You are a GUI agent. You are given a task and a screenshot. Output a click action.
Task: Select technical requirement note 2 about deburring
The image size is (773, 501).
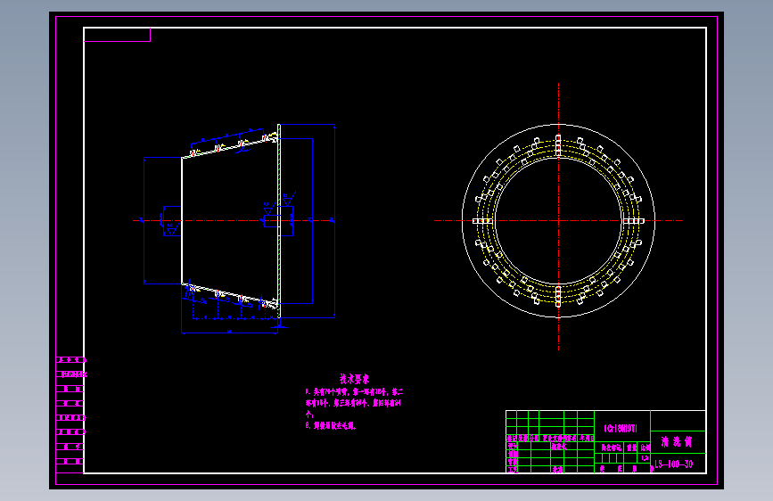point(330,425)
